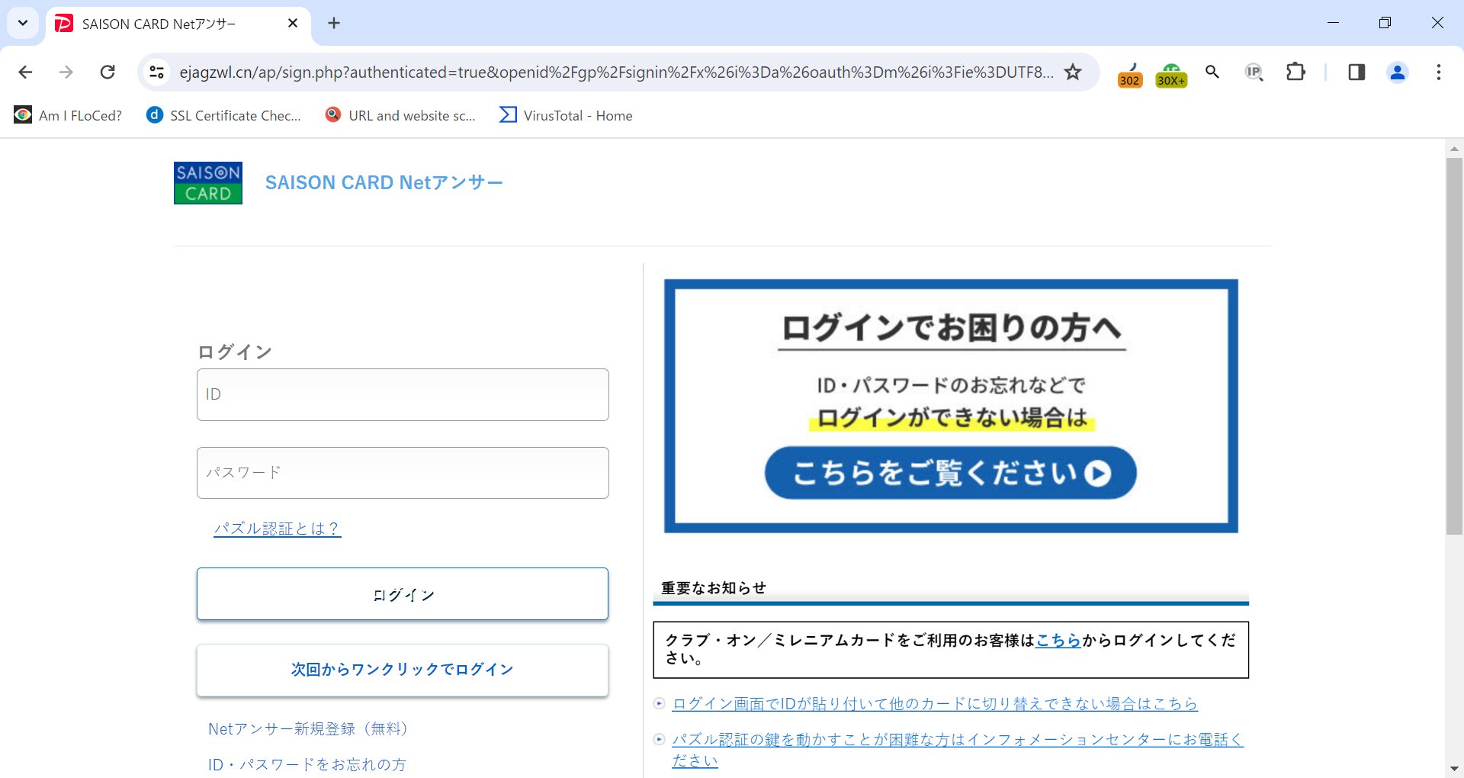Open the パズル認証の鍵を動かすことが困難な方 link
This screenshot has width=1464, height=778.
(958, 749)
